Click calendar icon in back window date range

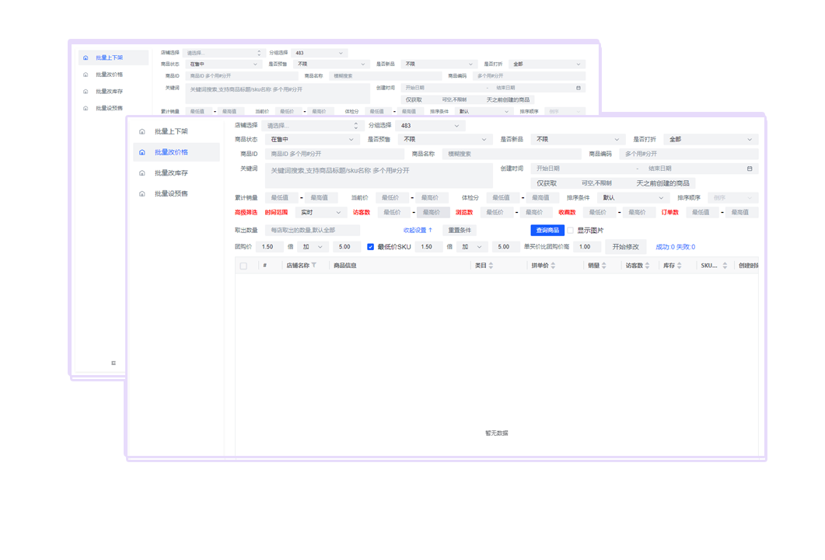click(579, 88)
